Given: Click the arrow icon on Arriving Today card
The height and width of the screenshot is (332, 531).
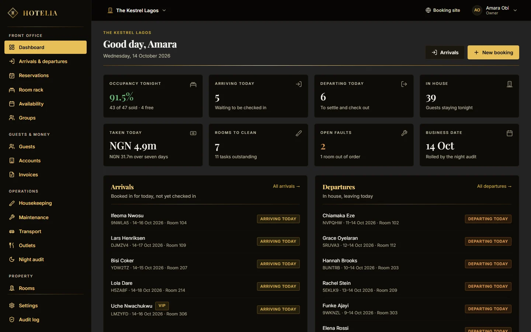Looking at the screenshot, I should (299, 84).
